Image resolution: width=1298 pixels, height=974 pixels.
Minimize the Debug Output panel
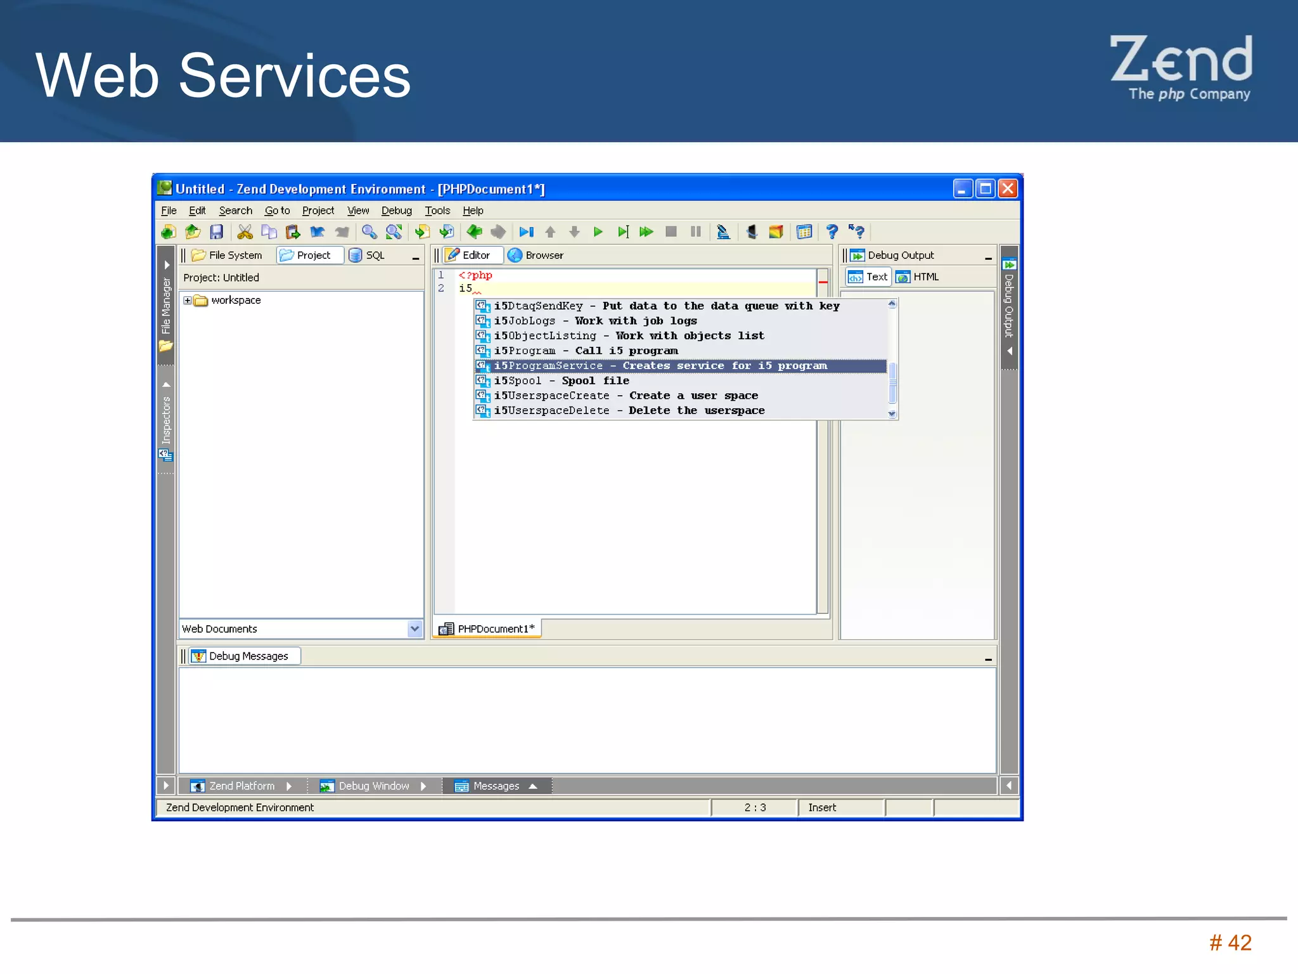988,257
